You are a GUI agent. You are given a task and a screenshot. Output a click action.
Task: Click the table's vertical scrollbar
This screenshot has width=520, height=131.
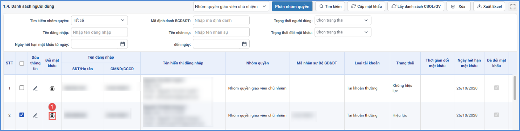click(515, 88)
